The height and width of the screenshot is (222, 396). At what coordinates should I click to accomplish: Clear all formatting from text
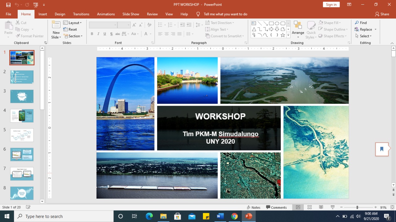149,25
